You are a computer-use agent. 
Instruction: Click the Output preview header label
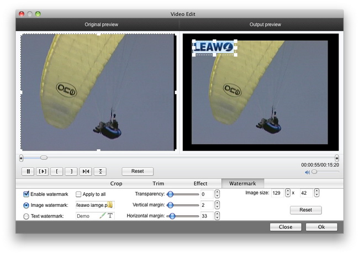coord(265,24)
